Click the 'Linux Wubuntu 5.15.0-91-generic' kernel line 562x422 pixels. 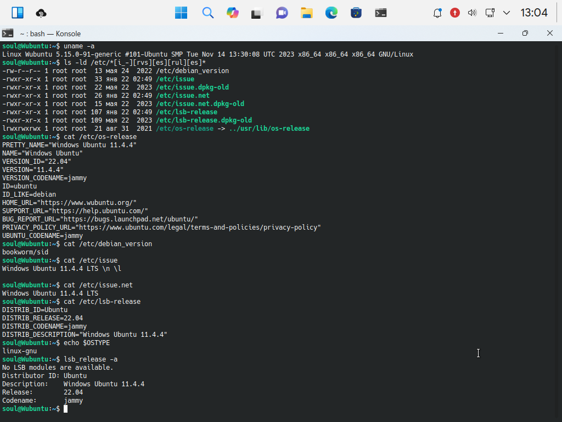click(208, 54)
